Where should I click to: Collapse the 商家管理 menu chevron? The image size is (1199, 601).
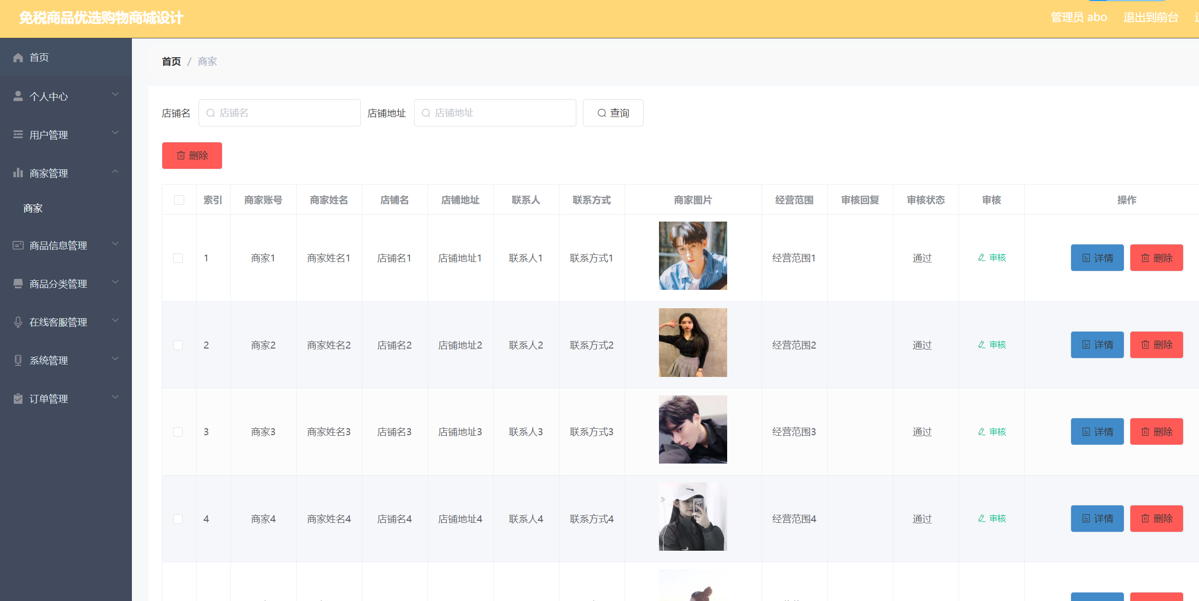[x=115, y=172]
